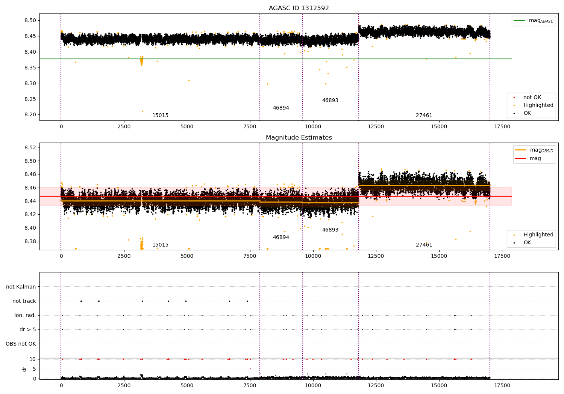Click the 'not track' axis label
The image size is (564, 394).
pos(24,301)
